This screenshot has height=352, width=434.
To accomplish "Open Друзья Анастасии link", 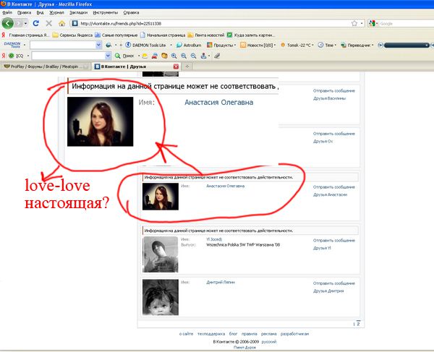I will pyautogui.click(x=330, y=194).
